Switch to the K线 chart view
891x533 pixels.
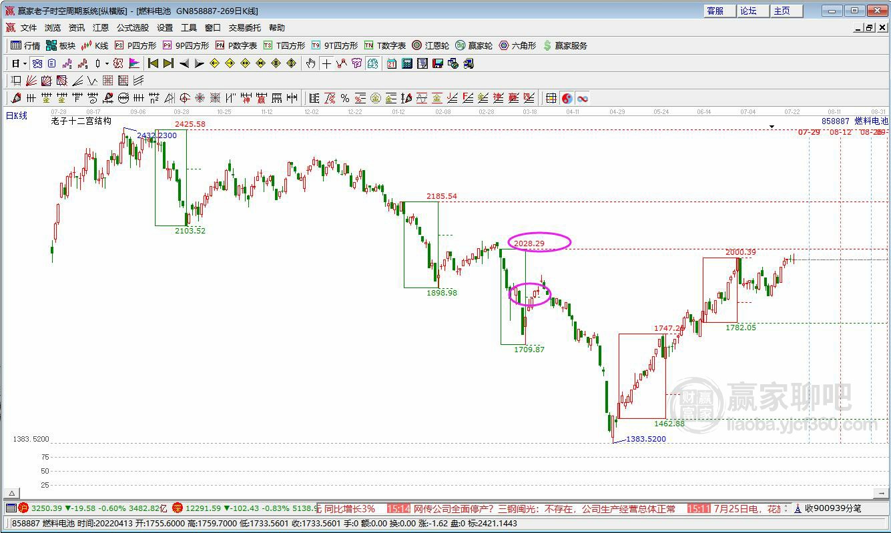94,45
